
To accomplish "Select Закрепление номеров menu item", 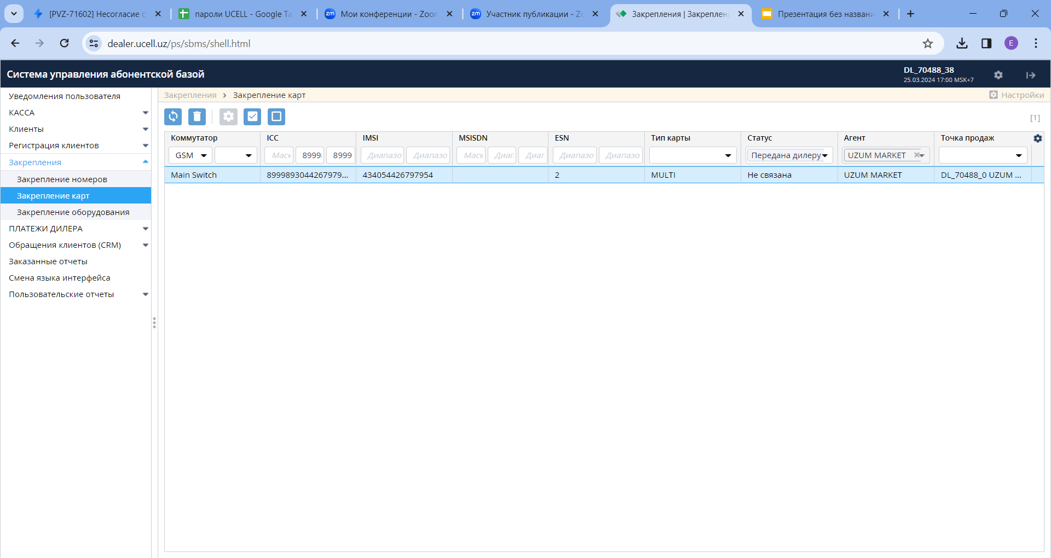I will (76, 179).
